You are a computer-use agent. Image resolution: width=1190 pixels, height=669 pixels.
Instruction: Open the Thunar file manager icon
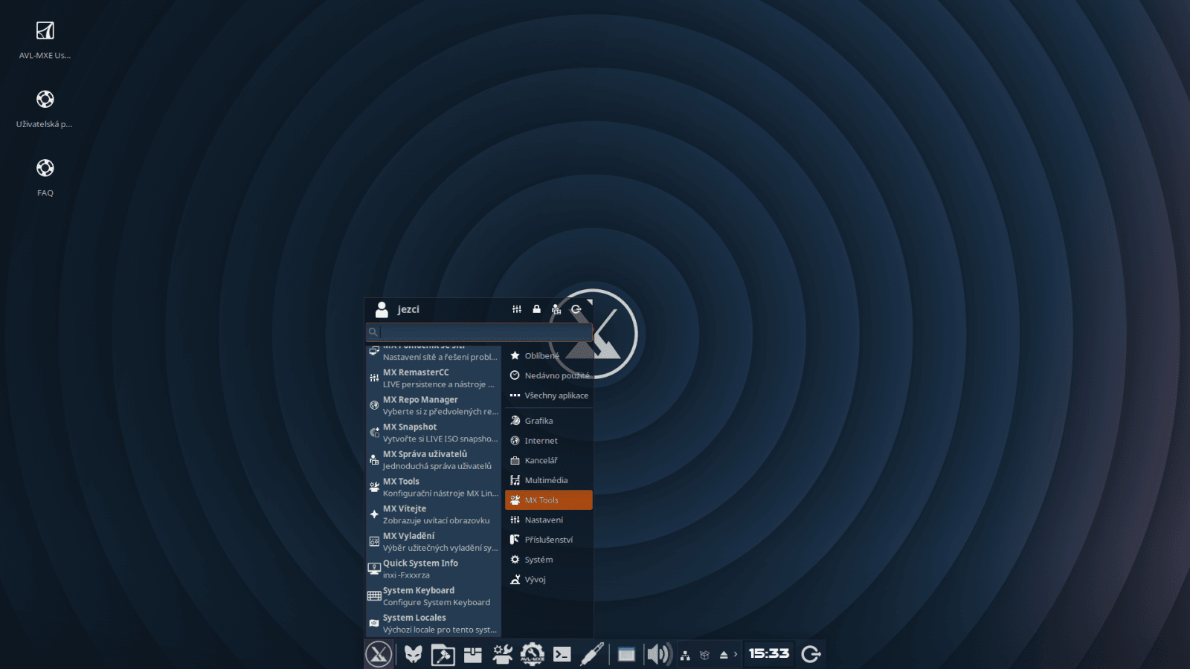443,654
